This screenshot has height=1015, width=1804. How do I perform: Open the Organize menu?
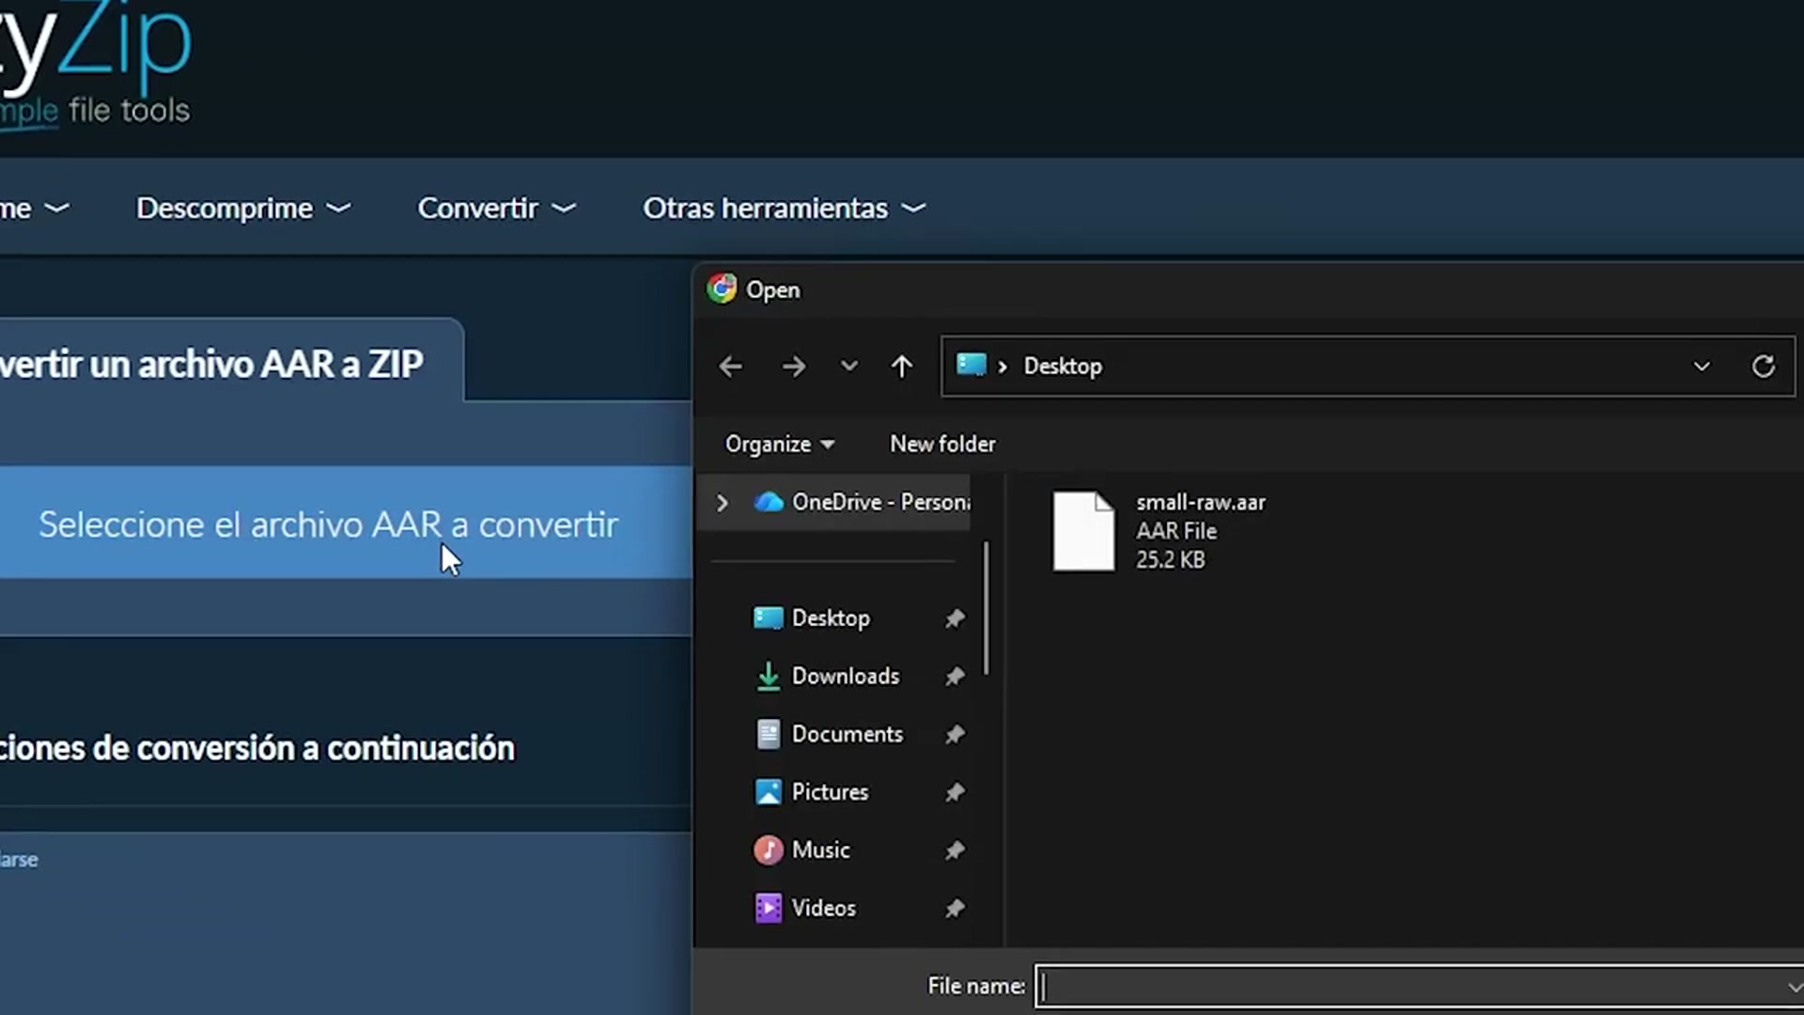(779, 444)
